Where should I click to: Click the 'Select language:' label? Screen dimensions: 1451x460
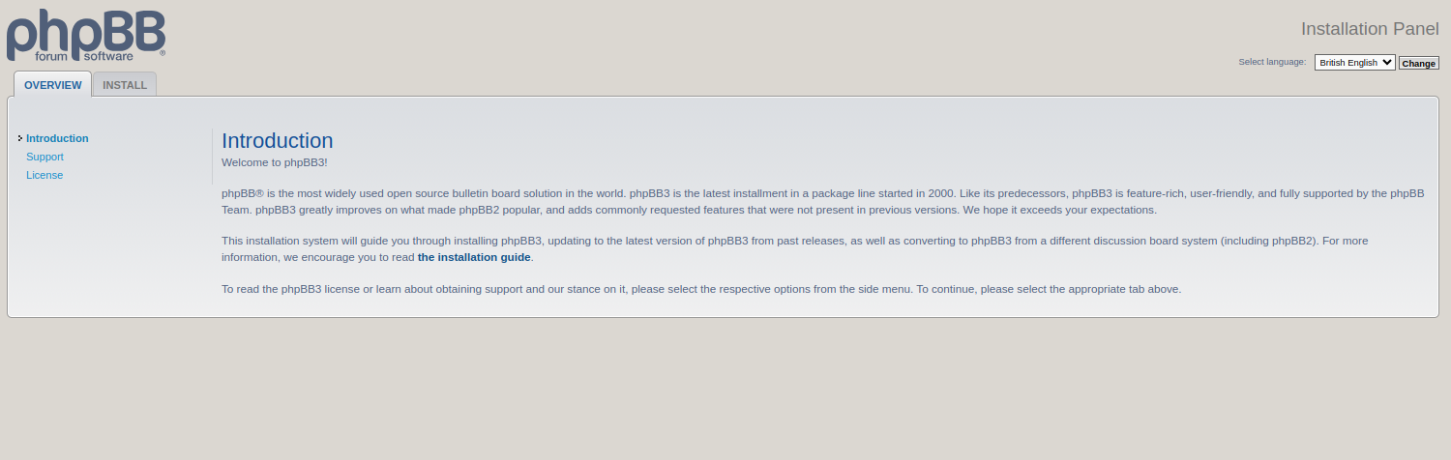[1272, 62]
